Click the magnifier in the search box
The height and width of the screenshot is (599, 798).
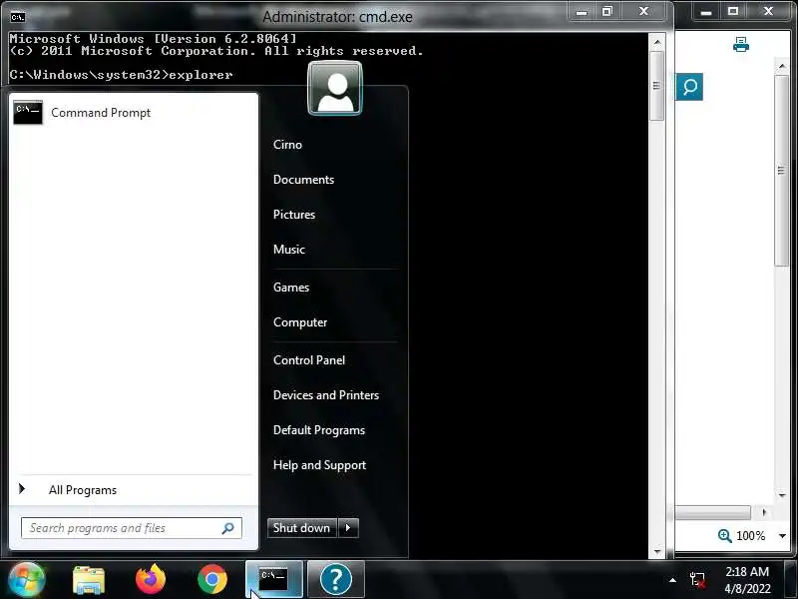tap(228, 528)
